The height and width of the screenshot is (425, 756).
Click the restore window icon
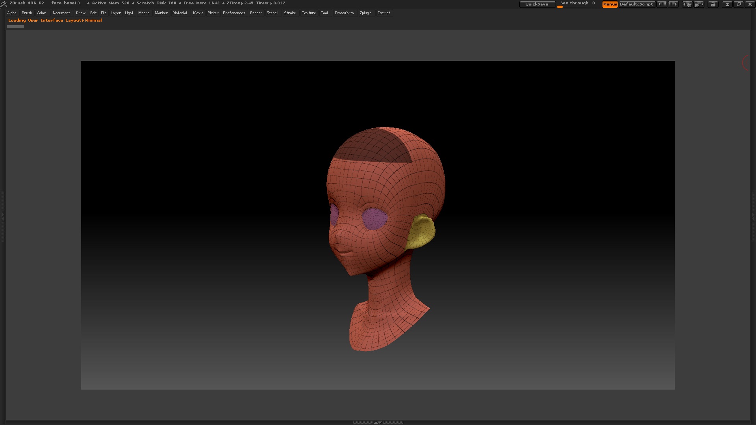click(x=739, y=4)
